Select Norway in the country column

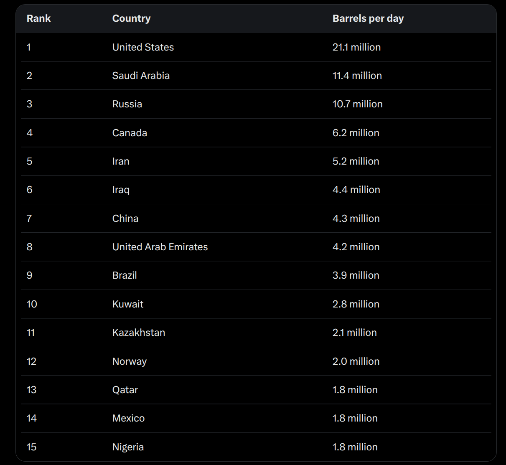tap(130, 361)
